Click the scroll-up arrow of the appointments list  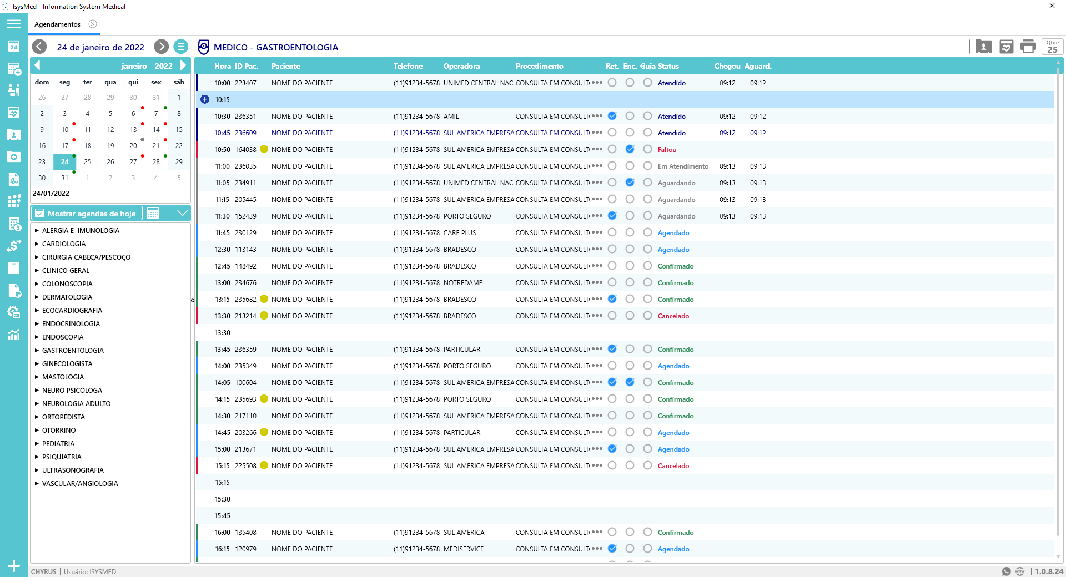click(x=1058, y=63)
